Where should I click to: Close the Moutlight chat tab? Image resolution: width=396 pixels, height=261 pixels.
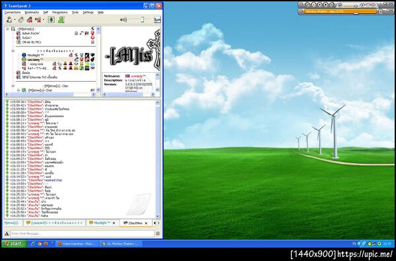[x=114, y=223]
